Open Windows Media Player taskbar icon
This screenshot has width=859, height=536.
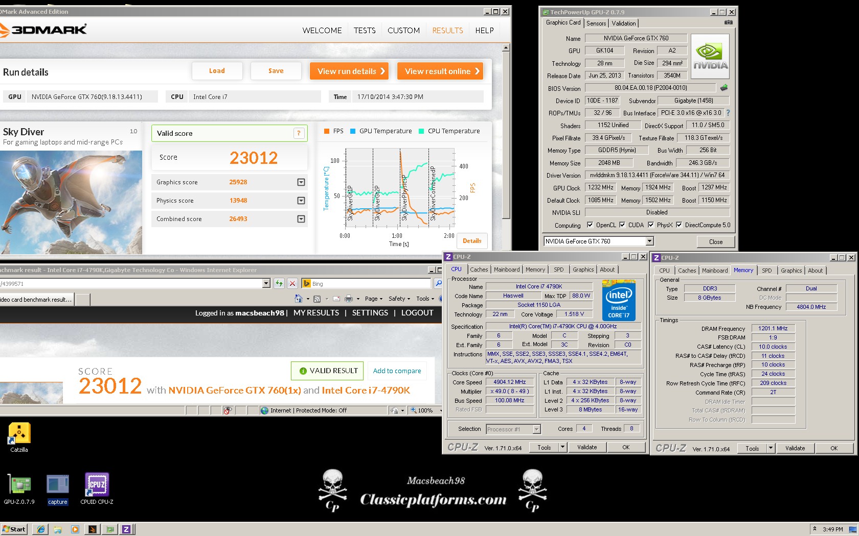(75, 529)
